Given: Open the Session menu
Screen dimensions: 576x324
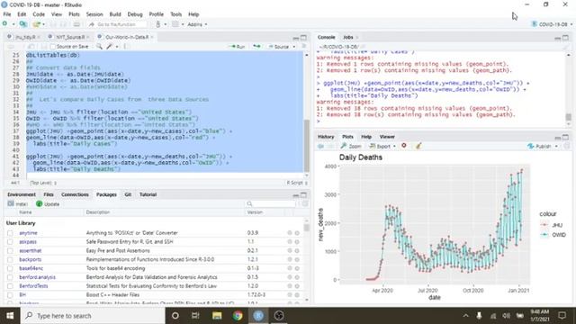Looking at the screenshot, I should 94,14.
